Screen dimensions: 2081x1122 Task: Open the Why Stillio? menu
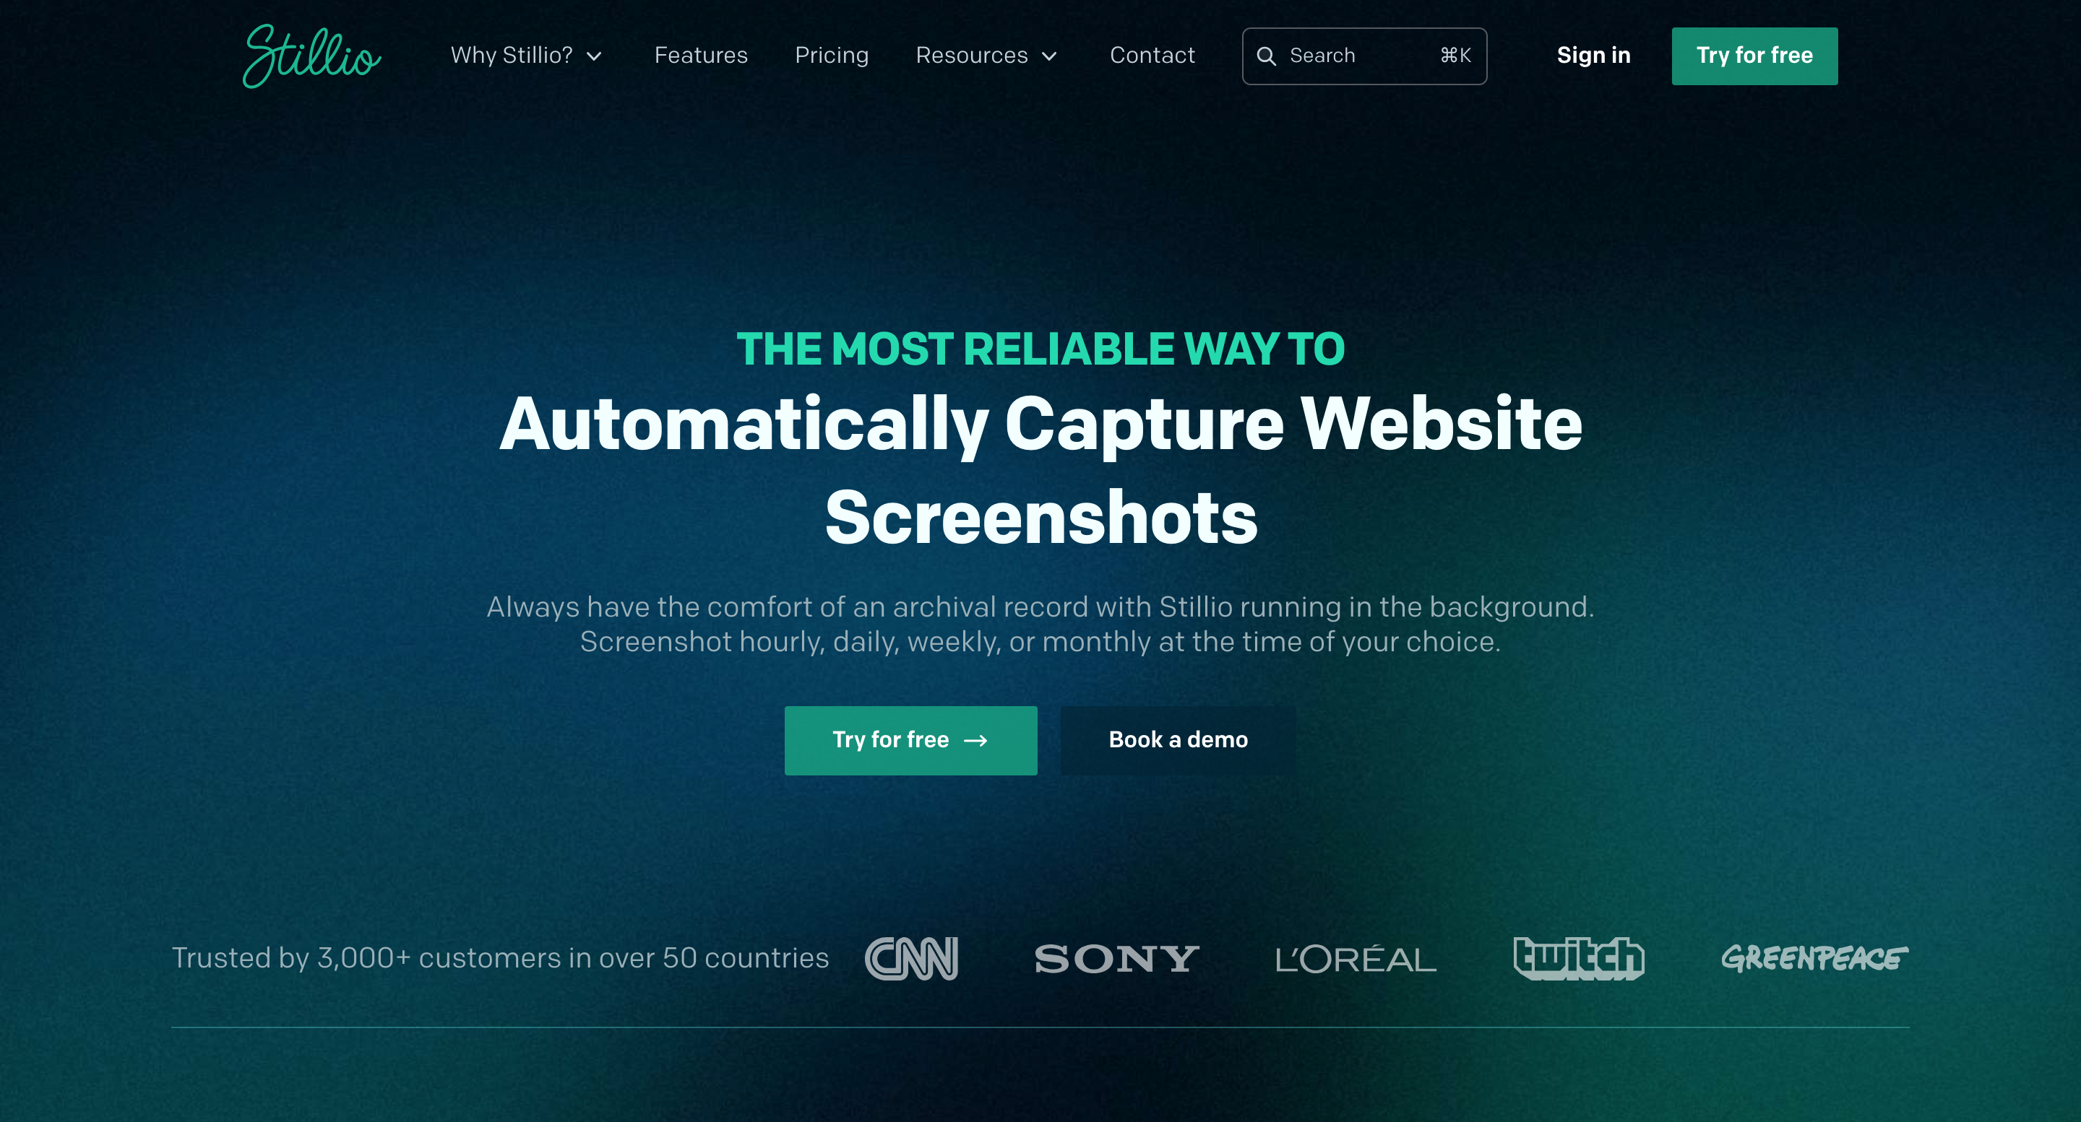click(x=527, y=56)
